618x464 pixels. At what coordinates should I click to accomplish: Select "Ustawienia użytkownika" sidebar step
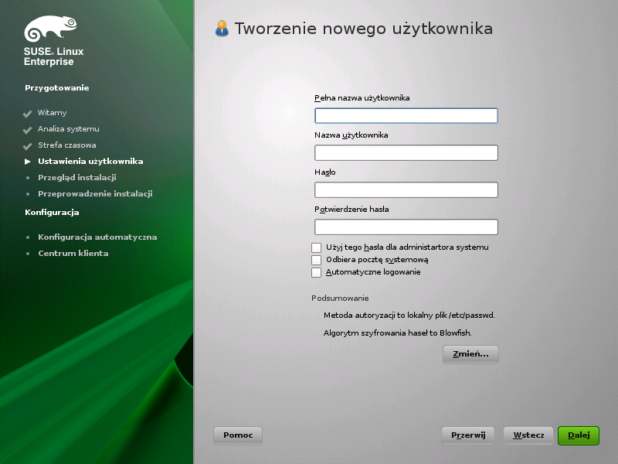coord(90,162)
